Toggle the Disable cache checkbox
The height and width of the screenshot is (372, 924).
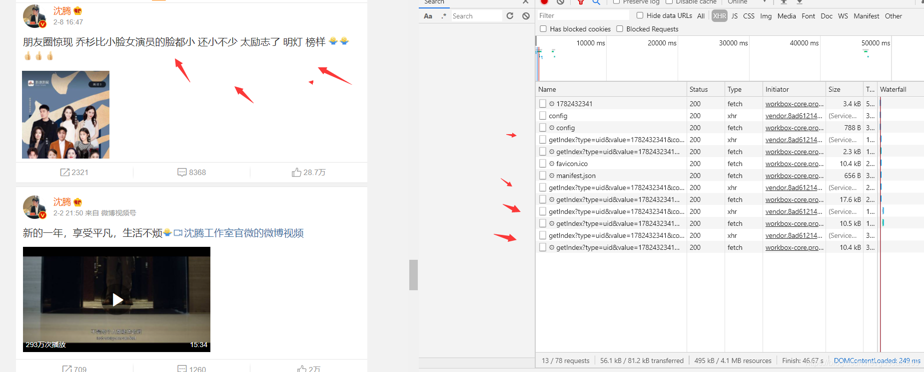669,2
